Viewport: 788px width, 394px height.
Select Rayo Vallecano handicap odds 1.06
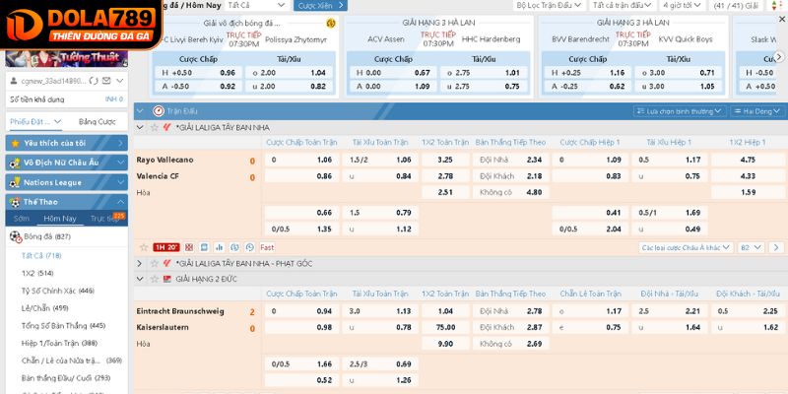click(301, 160)
